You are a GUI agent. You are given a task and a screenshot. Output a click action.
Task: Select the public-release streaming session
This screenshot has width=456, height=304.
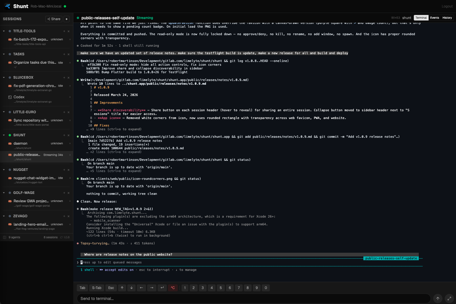tap(36, 157)
